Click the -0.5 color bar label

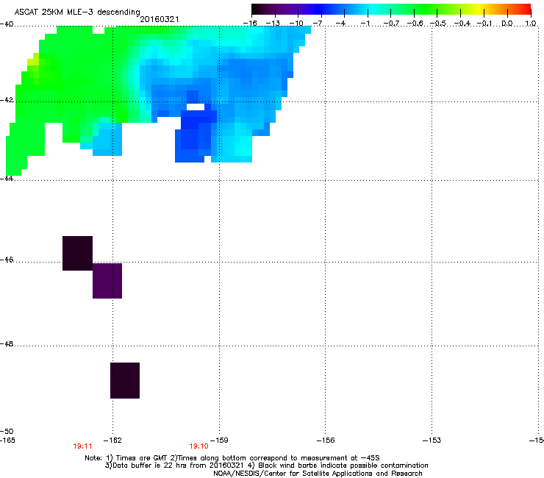[x=437, y=24]
